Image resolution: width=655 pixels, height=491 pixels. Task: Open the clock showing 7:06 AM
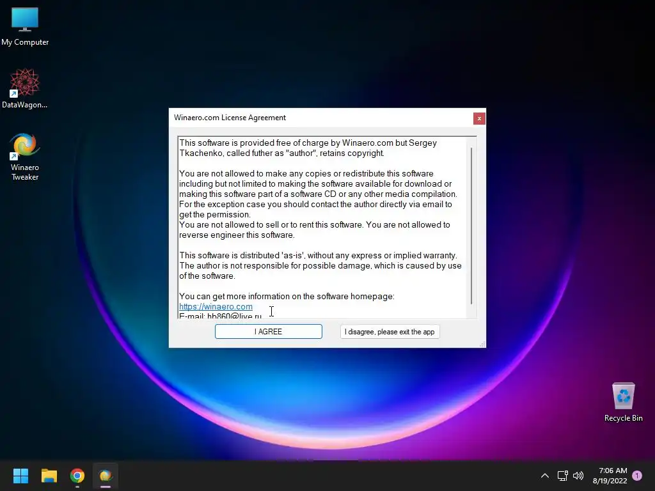click(x=610, y=476)
